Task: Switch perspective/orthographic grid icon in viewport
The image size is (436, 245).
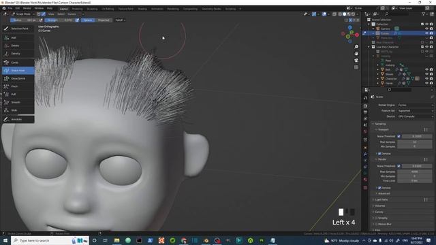Action: click(356, 67)
